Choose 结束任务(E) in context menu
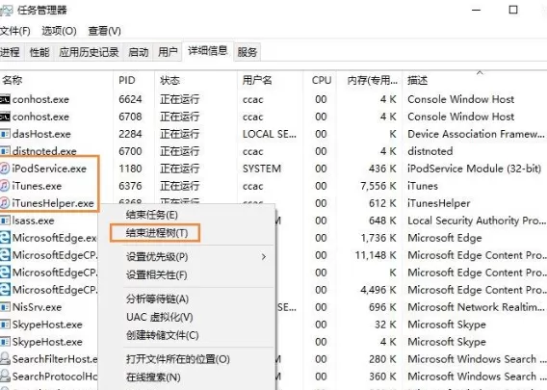The height and width of the screenshot is (390, 547). pyautogui.click(x=152, y=215)
